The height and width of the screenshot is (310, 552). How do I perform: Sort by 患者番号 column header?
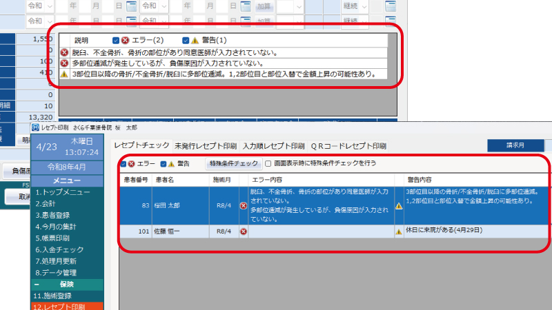click(x=136, y=180)
